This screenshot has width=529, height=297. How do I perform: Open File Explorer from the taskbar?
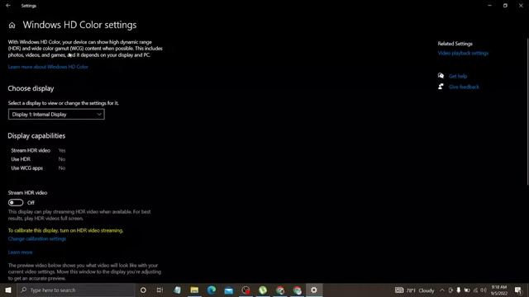pyautogui.click(x=194, y=290)
